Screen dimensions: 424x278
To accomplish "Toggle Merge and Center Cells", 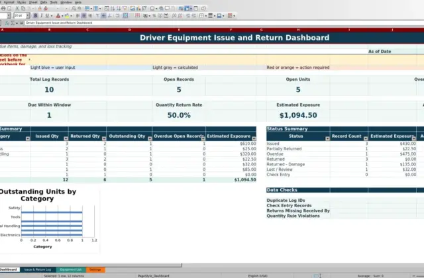I will click(125, 16).
